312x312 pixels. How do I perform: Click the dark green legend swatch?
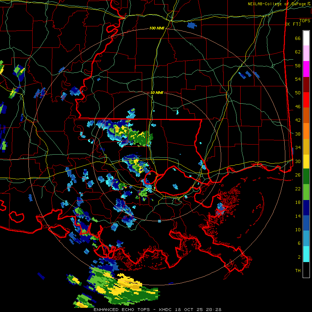click(x=306, y=176)
